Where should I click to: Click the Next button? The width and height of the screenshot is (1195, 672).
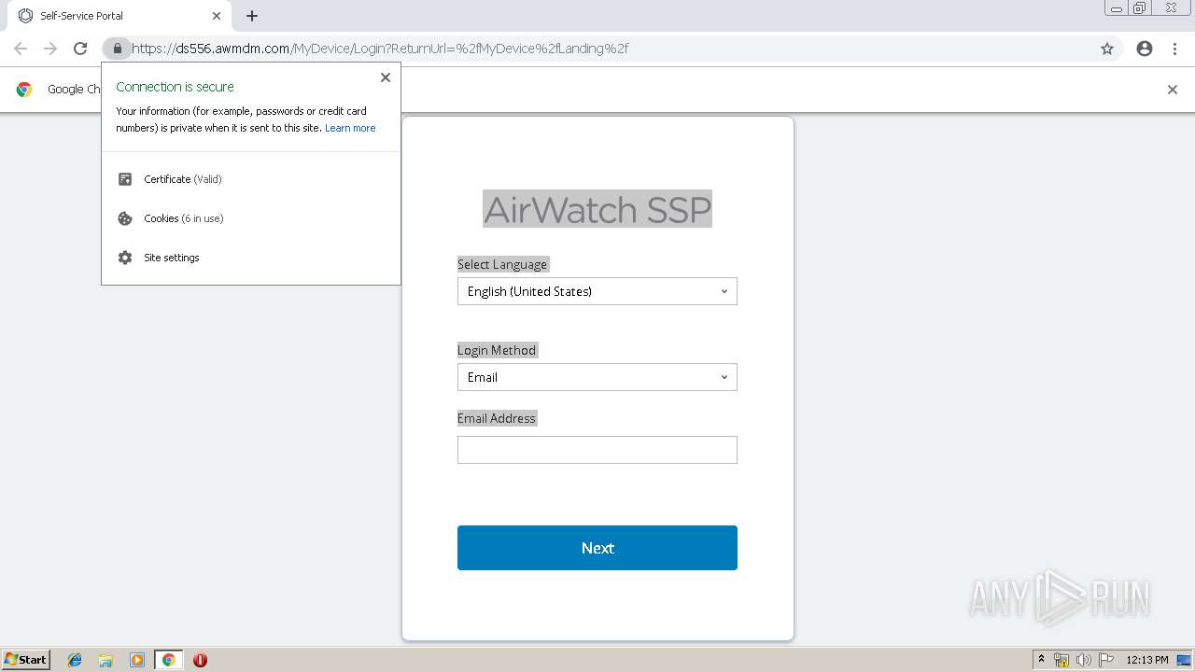(597, 548)
